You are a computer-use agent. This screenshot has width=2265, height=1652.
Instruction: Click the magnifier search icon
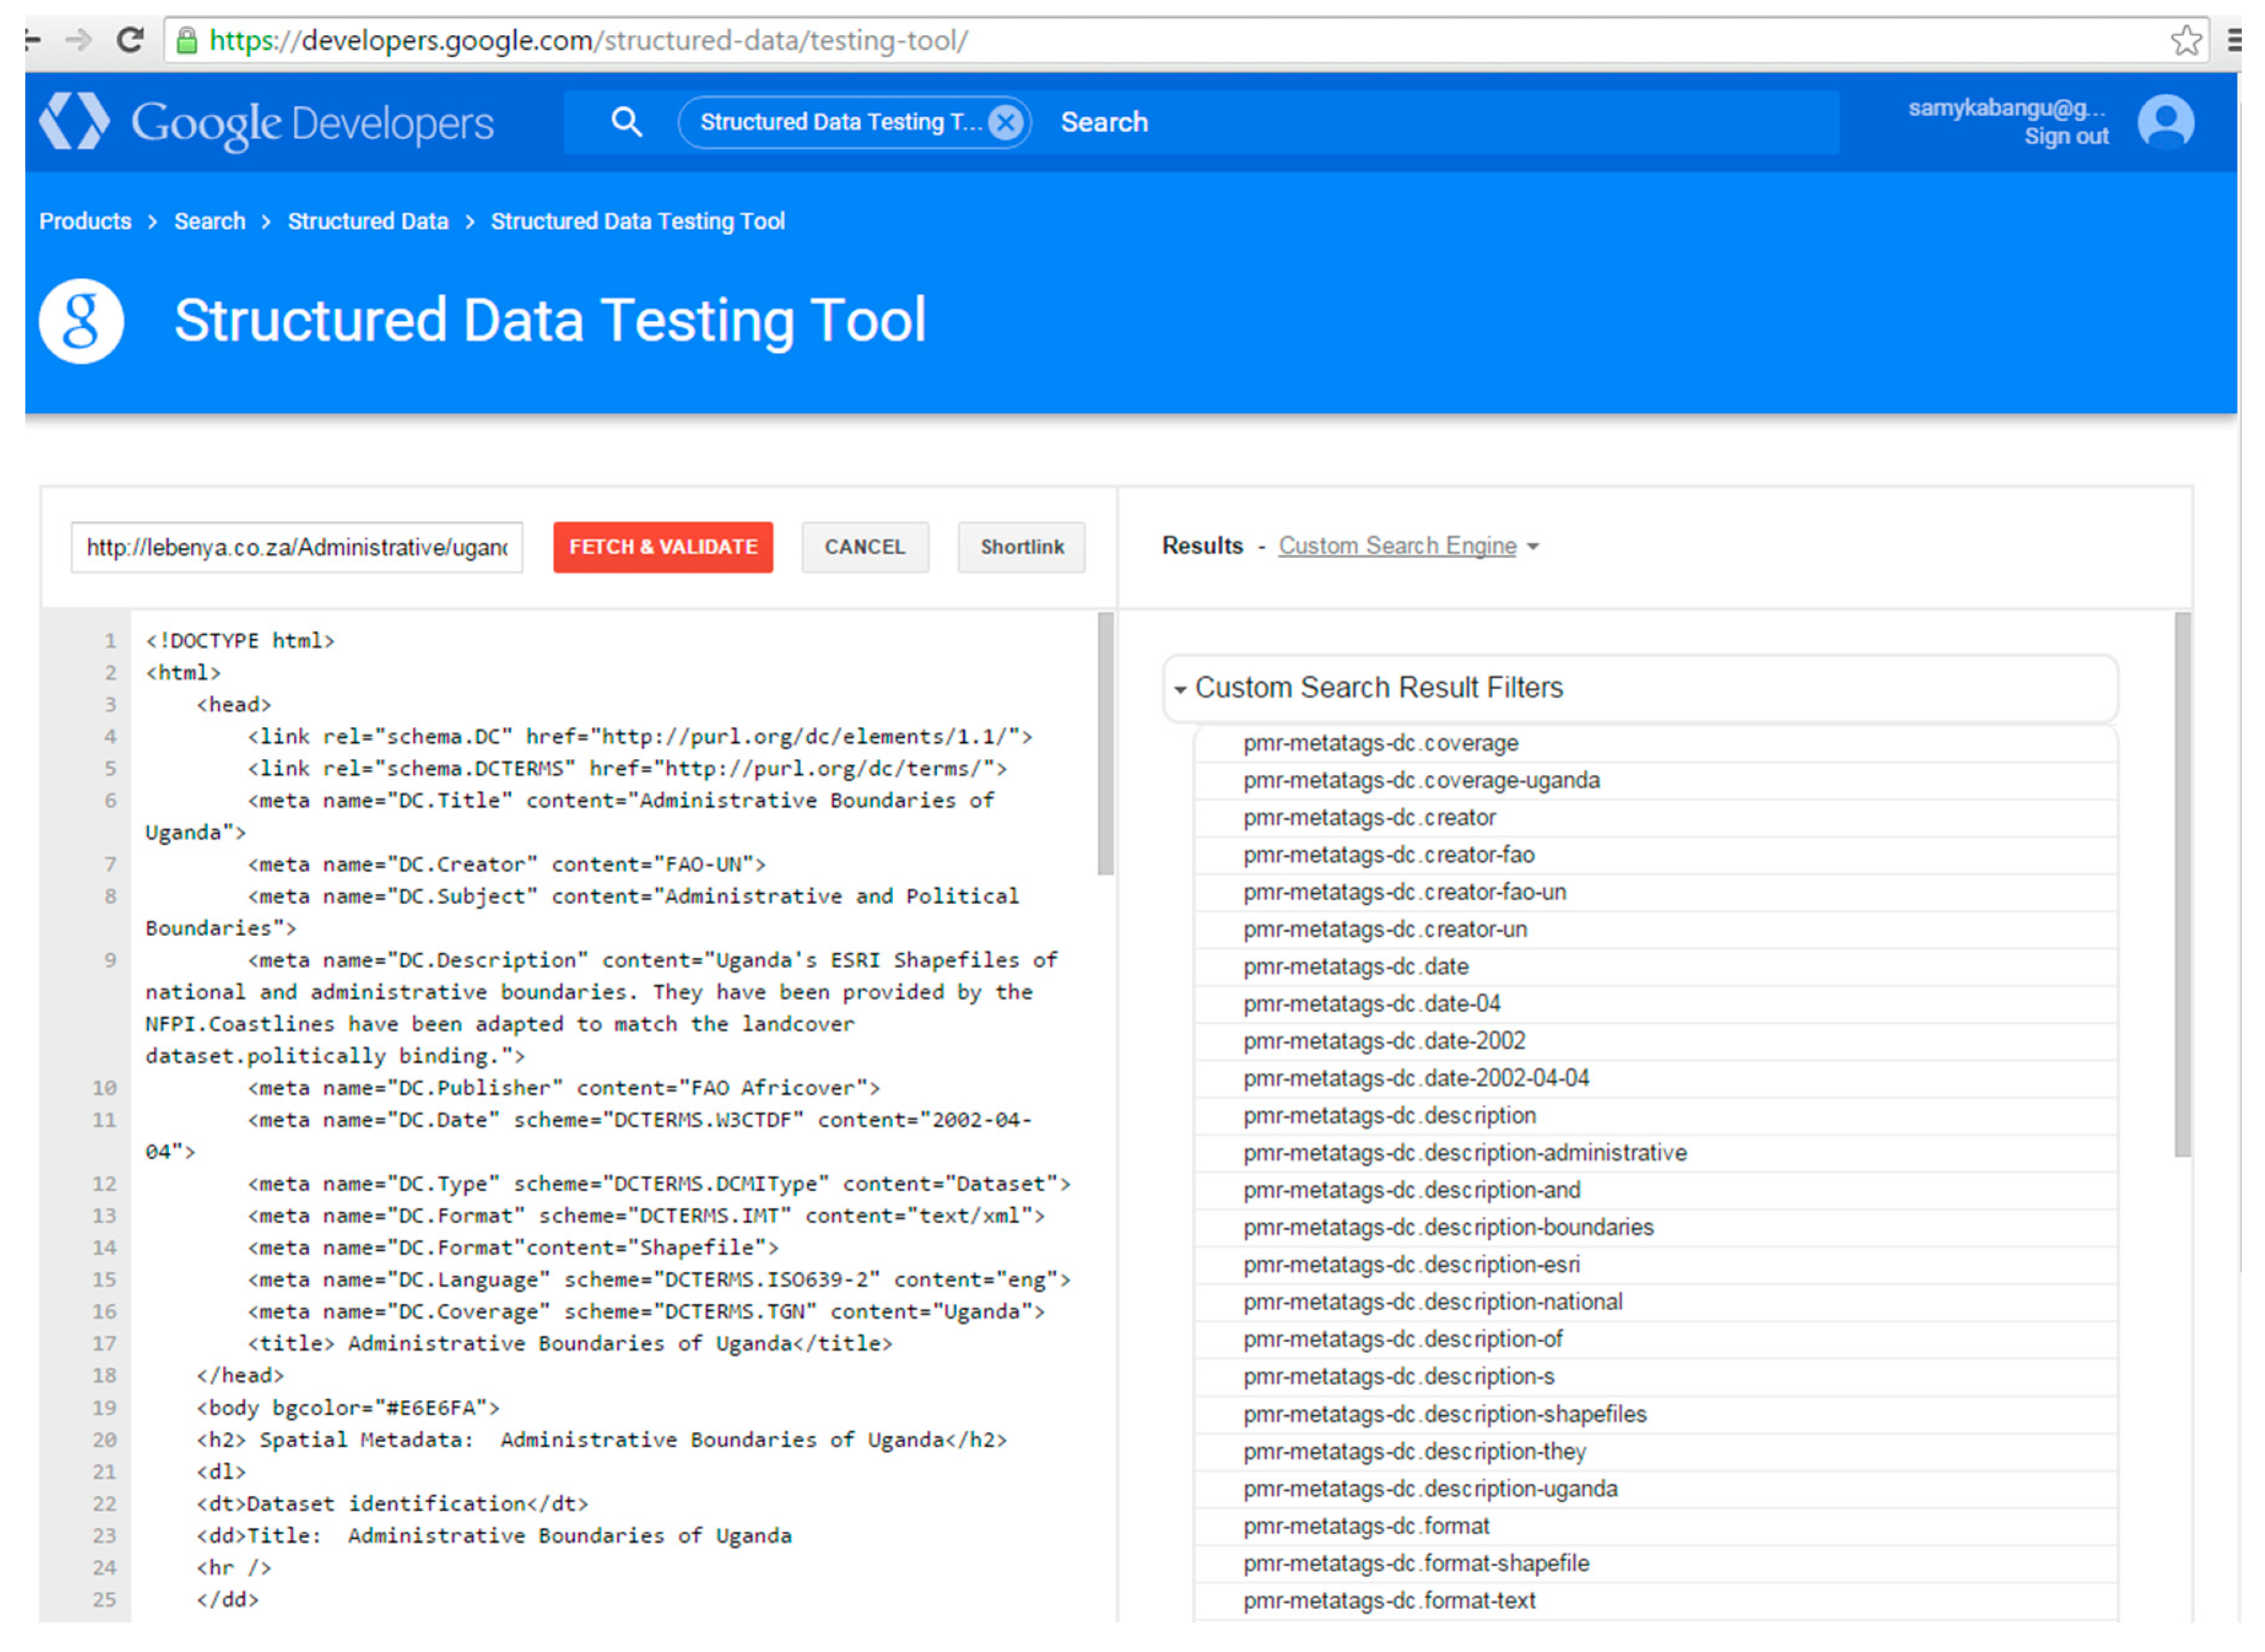pyautogui.click(x=626, y=122)
